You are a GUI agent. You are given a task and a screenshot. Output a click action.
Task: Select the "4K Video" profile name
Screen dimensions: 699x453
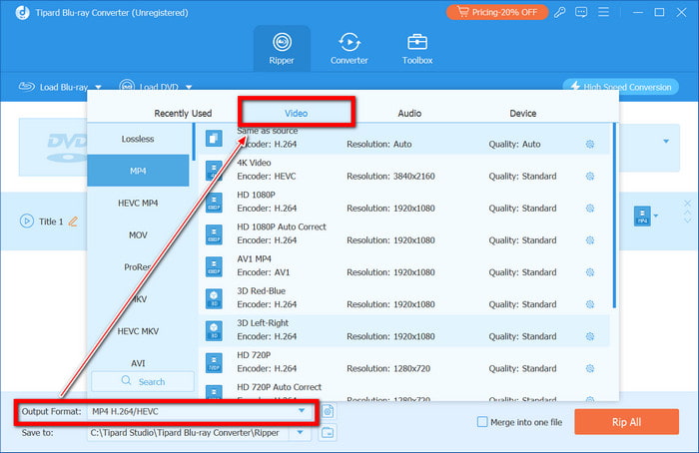pyautogui.click(x=254, y=163)
